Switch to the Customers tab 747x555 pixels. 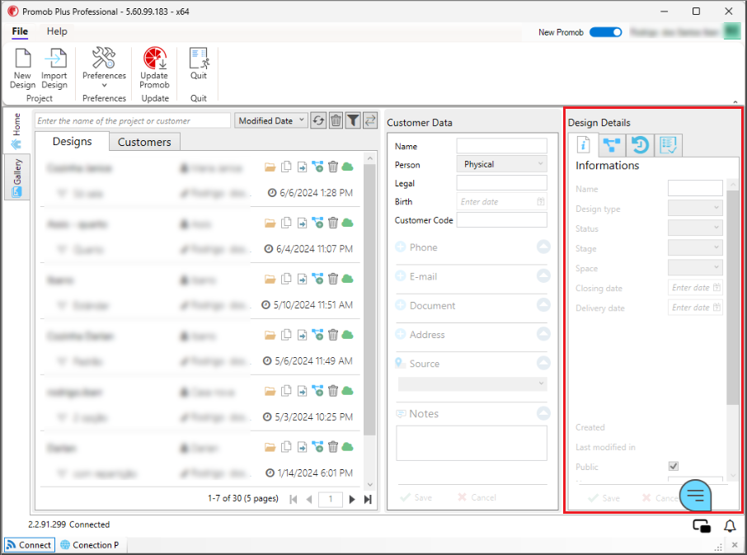tap(144, 142)
